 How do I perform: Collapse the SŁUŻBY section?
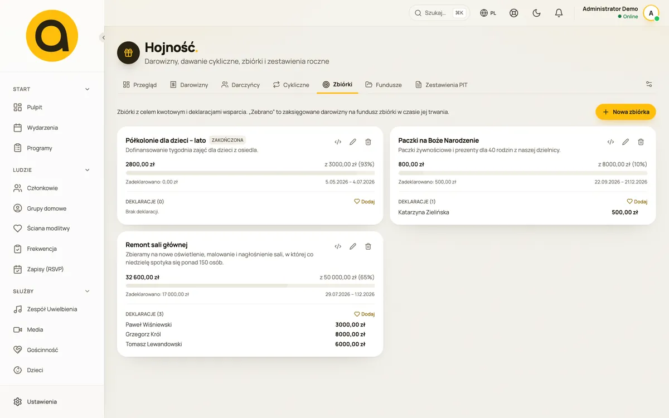point(52,291)
